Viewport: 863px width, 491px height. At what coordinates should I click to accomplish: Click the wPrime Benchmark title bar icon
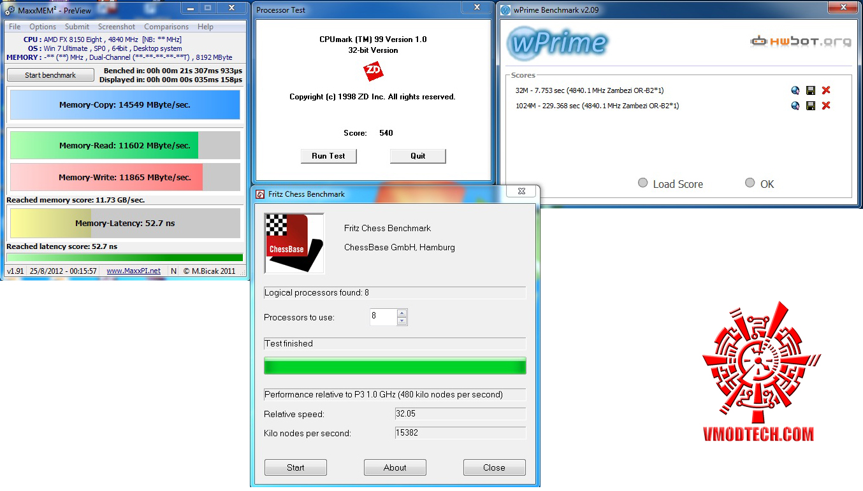(506, 10)
